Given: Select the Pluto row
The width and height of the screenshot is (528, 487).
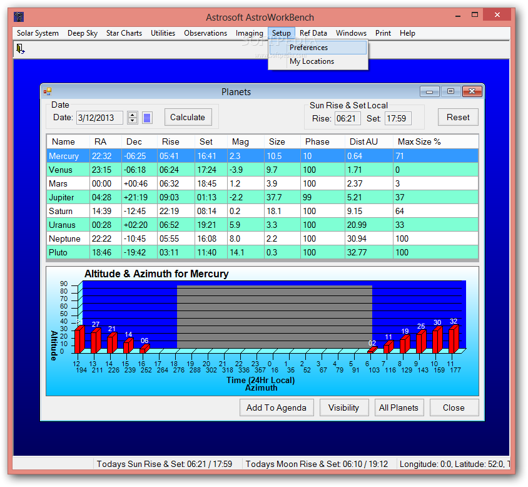Looking at the screenshot, I should pos(263,252).
